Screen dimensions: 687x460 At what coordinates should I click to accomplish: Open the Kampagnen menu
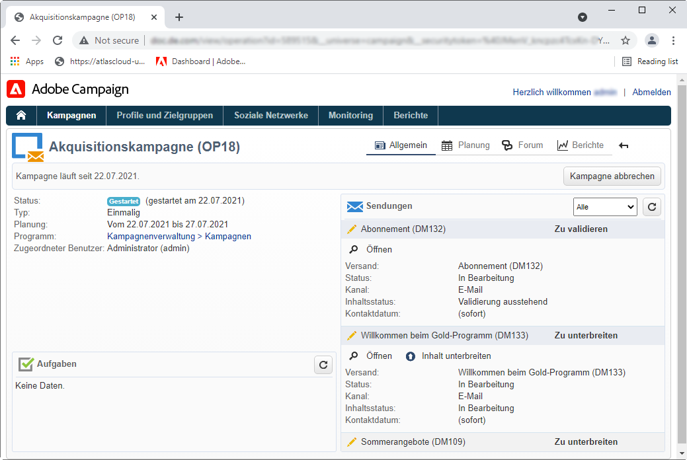[x=71, y=115]
